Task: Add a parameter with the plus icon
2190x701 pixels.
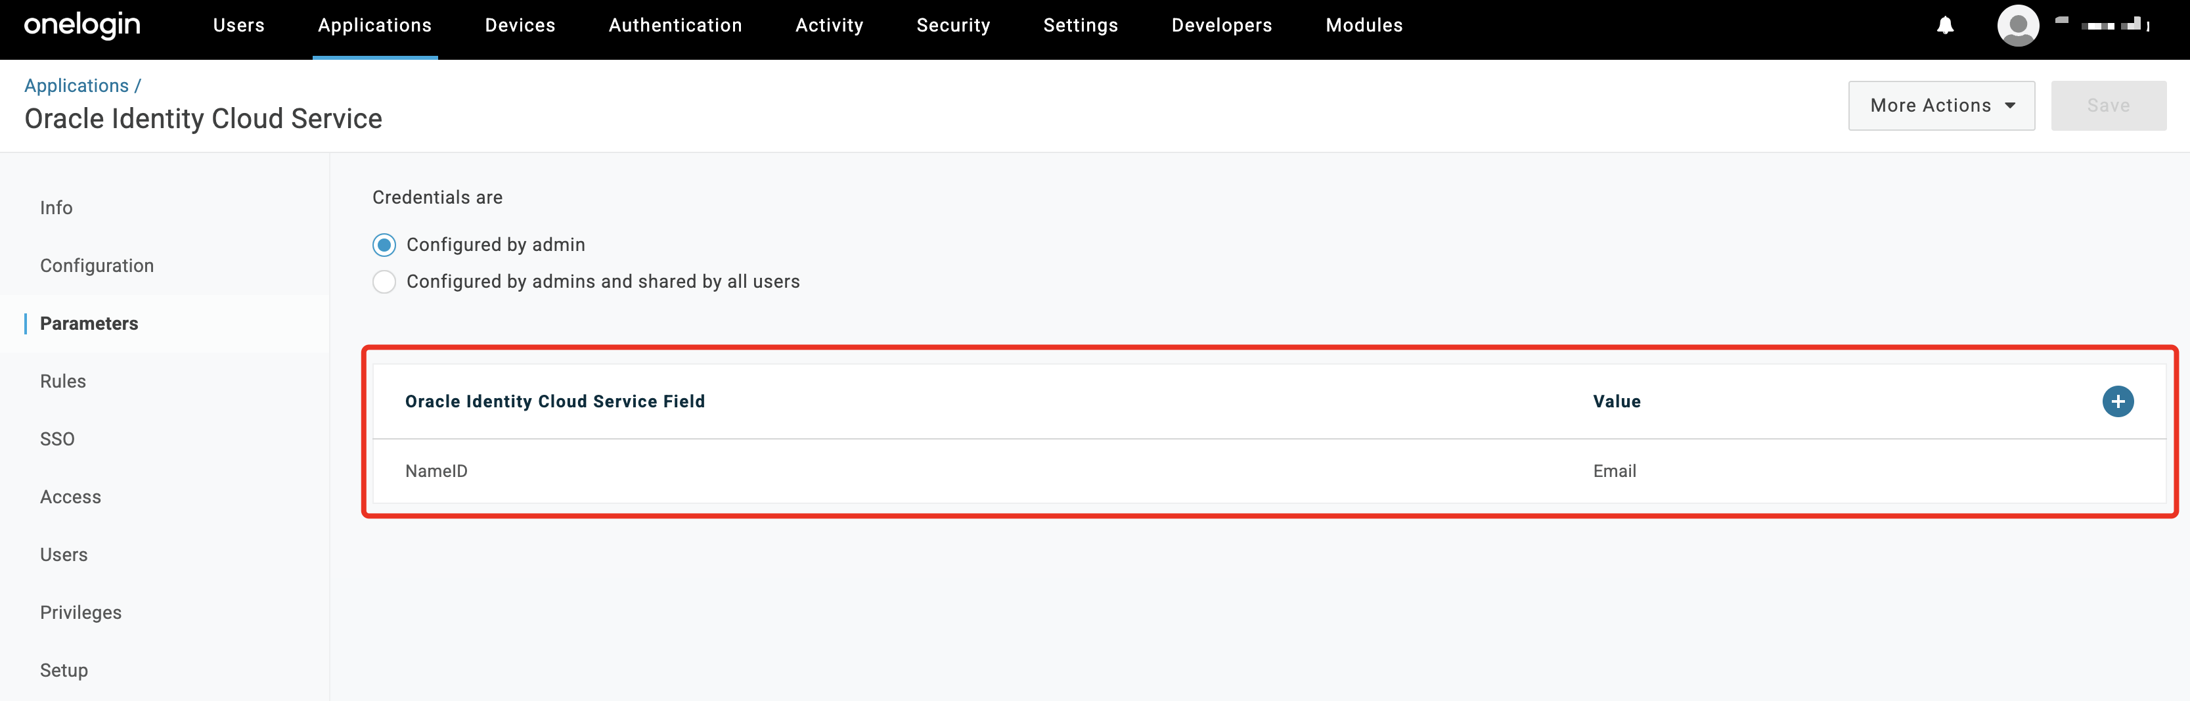Action: [x=2117, y=401]
